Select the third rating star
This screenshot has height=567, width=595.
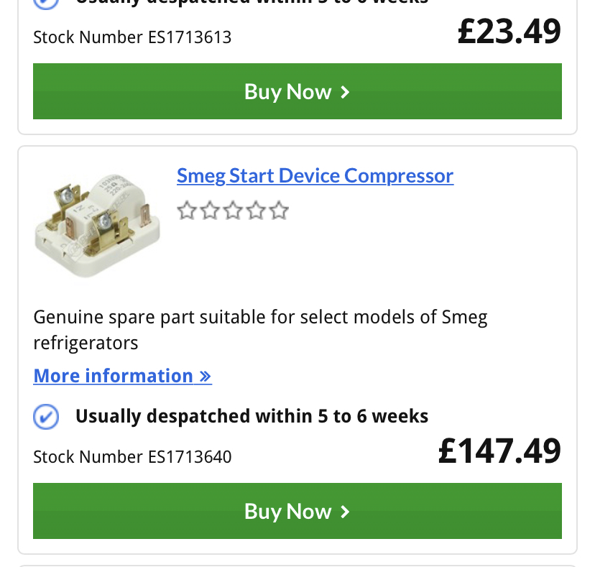click(x=232, y=211)
